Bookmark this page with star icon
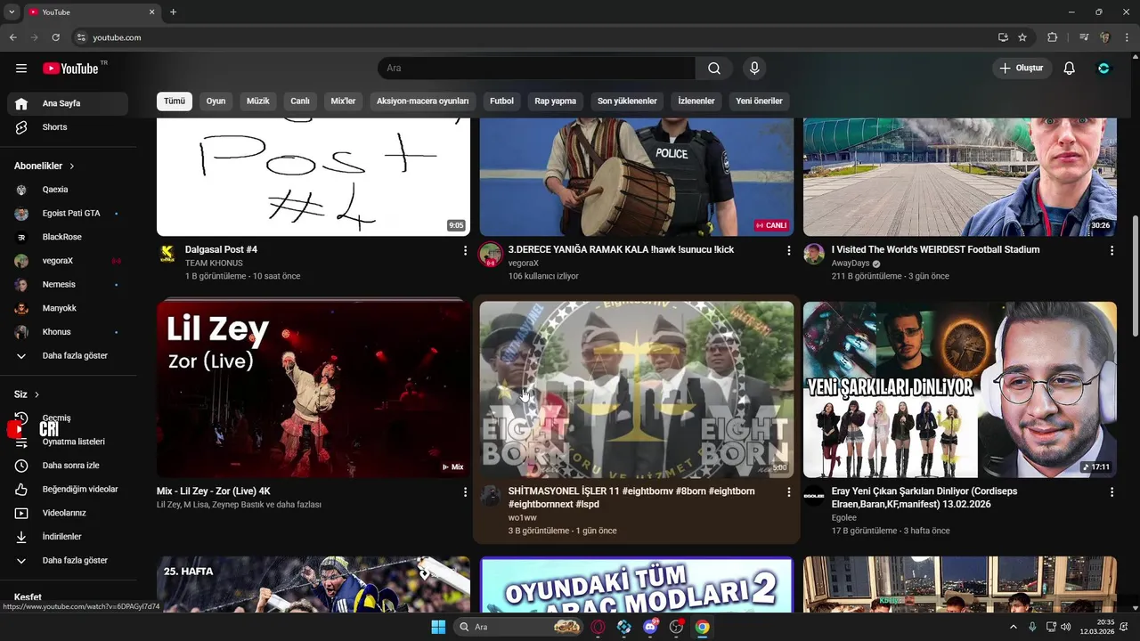Screen dimensions: 1140x641 coord(1022,37)
